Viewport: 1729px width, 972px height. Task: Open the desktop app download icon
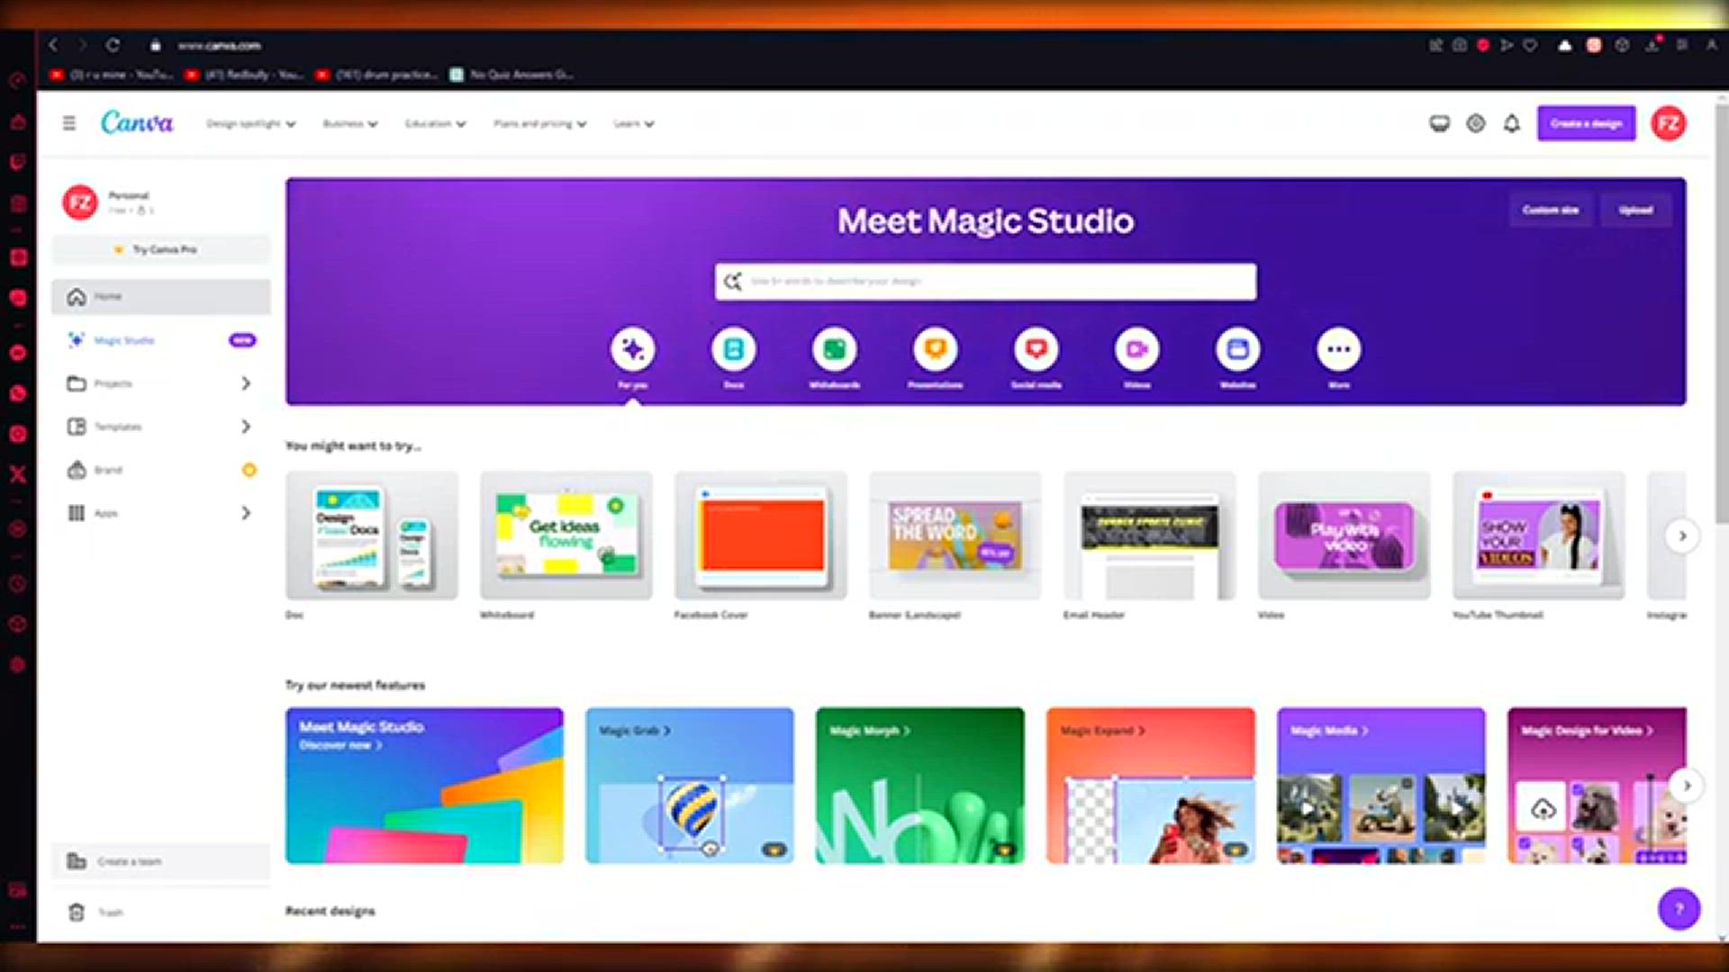pyautogui.click(x=1440, y=123)
